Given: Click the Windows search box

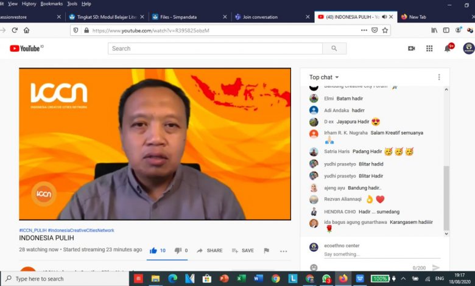Looking at the screenshot, I should pyautogui.click(x=65, y=279).
